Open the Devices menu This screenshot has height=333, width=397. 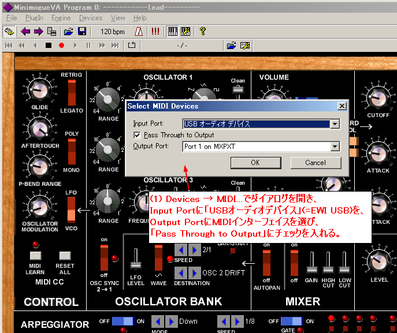tap(91, 18)
